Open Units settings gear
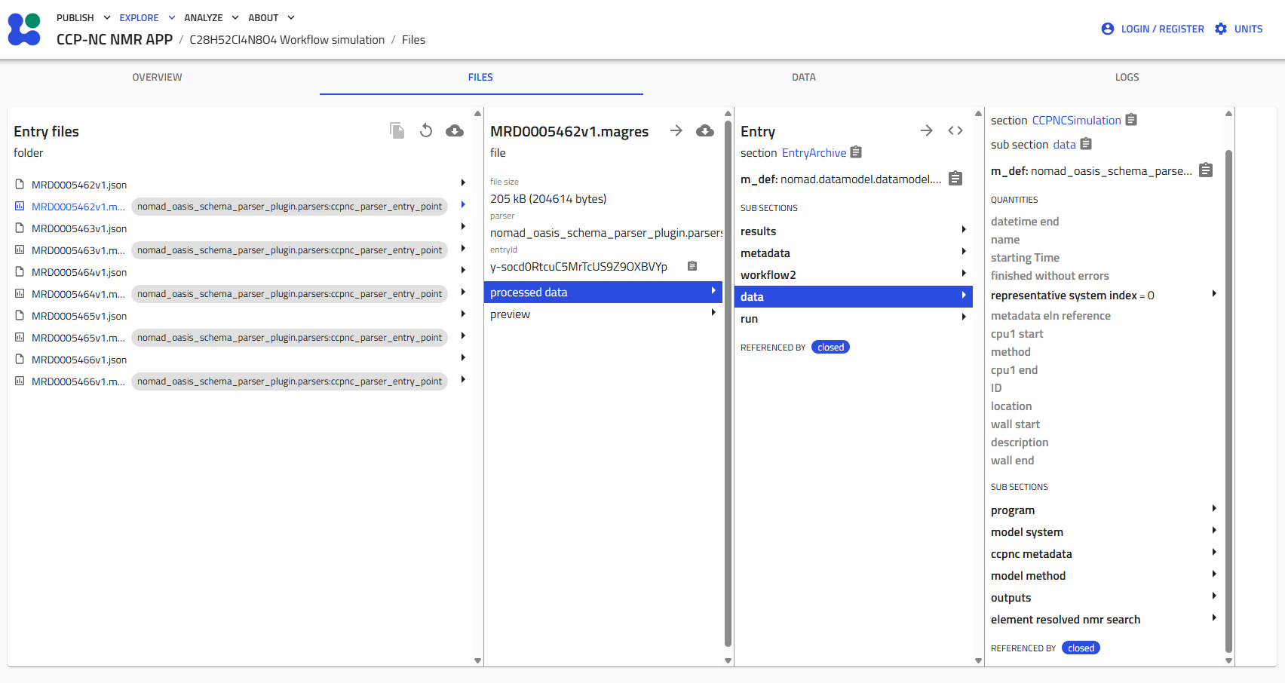The image size is (1285, 683). pos(1221,29)
